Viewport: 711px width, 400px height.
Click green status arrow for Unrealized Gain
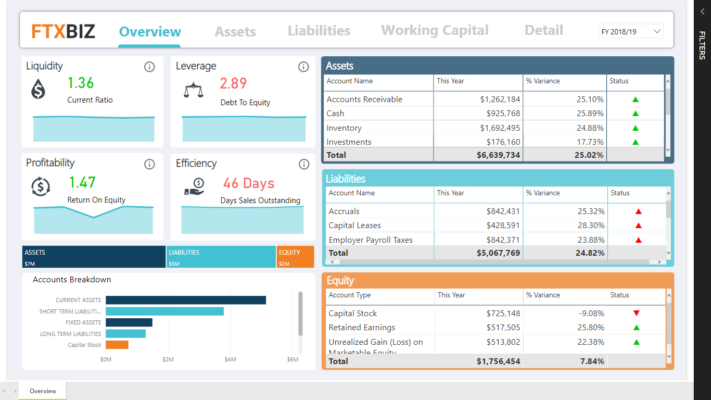point(637,342)
